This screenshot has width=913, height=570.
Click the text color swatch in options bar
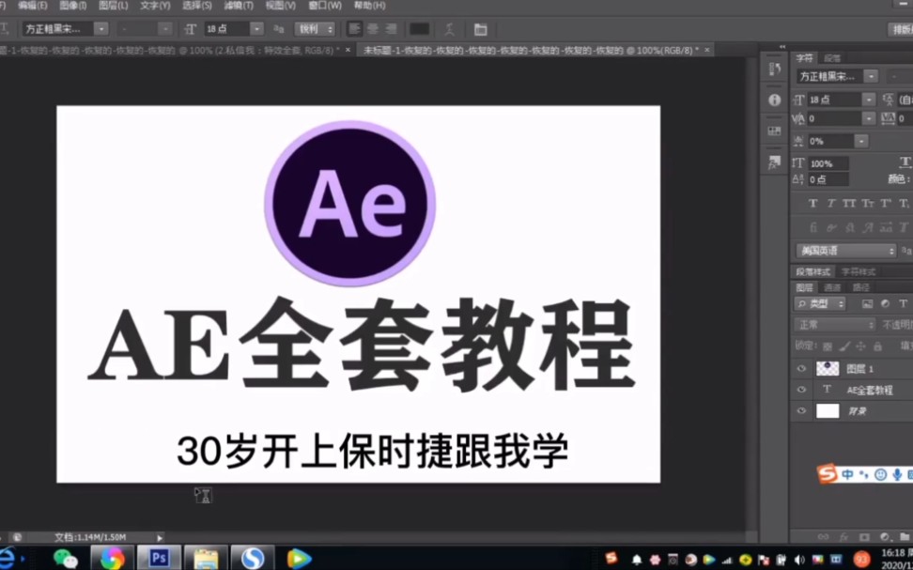(x=419, y=29)
